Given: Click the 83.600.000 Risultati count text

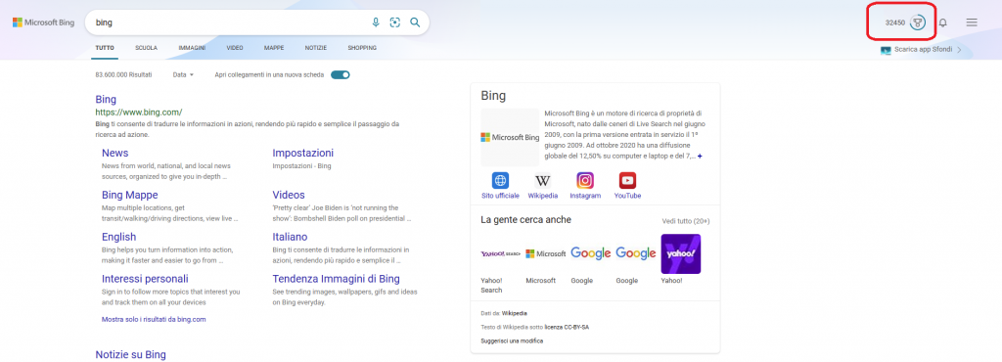Looking at the screenshot, I should [124, 74].
